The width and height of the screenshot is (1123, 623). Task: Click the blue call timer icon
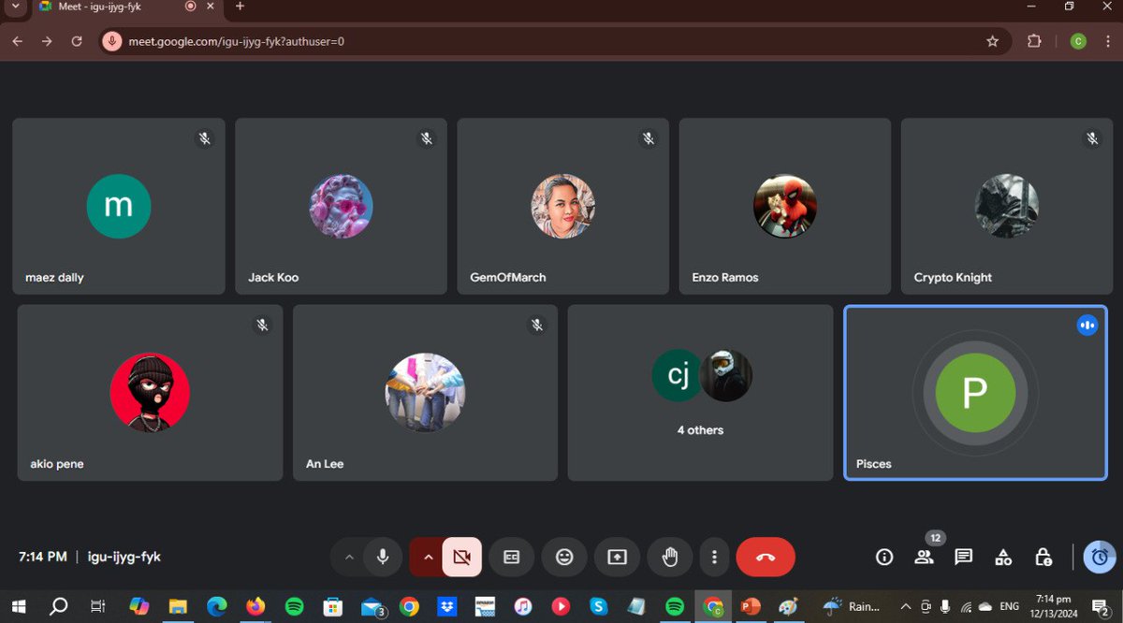[x=1100, y=557]
